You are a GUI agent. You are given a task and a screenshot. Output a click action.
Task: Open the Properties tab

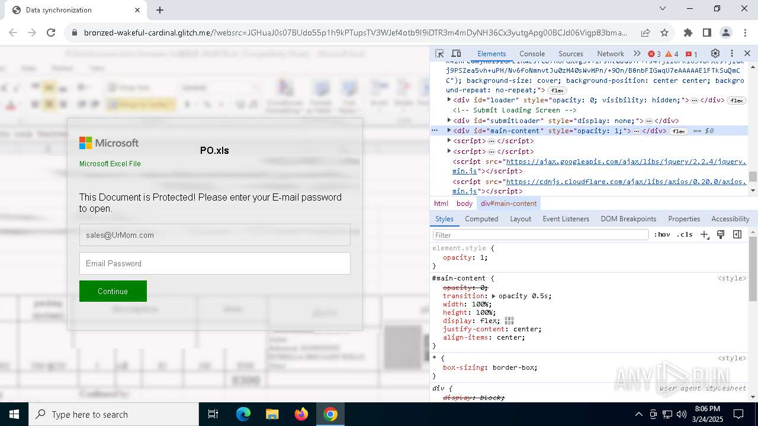pyautogui.click(x=684, y=219)
